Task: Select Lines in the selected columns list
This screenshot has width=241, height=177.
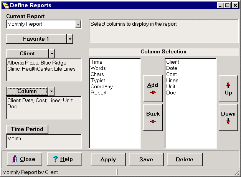Action: pos(172,80)
